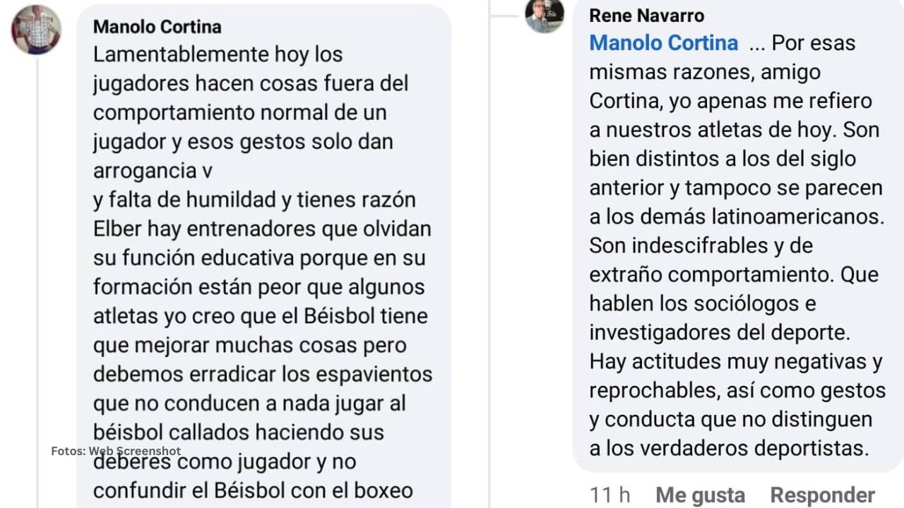The height and width of the screenshot is (508, 904).
Task: Click the Fotos: Web Screenshot credit text
Action: click(116, 450)
